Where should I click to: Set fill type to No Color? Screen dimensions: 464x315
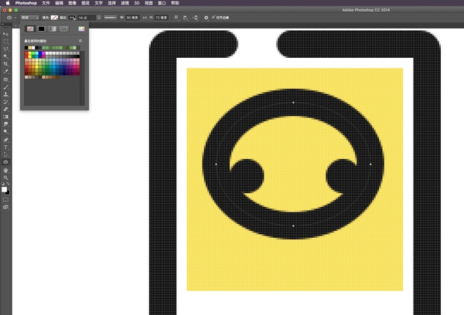30,29
